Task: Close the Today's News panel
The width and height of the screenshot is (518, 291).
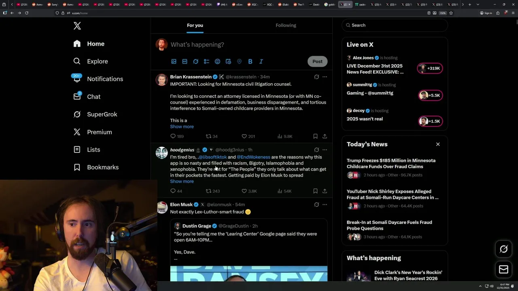Action: tap(437, 144)
